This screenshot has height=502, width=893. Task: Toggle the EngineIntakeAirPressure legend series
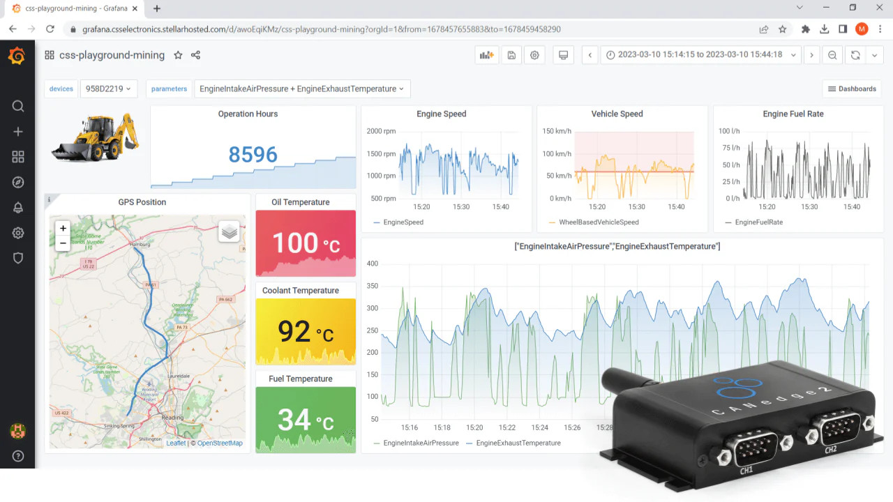[x=421, y=443]
